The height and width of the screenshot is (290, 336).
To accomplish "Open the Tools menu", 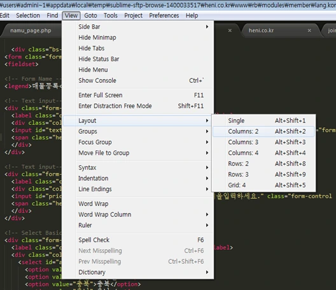I will coord(111,15).
